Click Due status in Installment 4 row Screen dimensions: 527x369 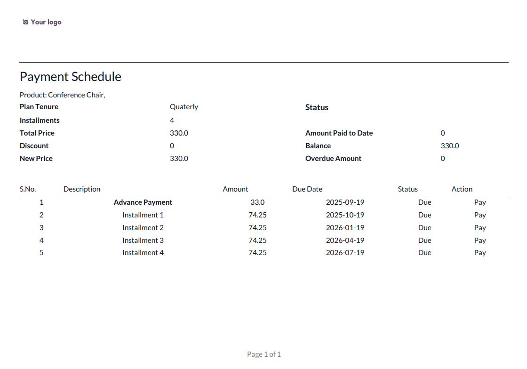tap(425, 253)
